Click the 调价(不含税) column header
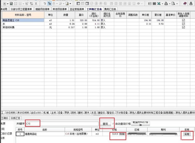Image resolution: width=195 pixels, height=143 pixels. click(x=94, y=15)
